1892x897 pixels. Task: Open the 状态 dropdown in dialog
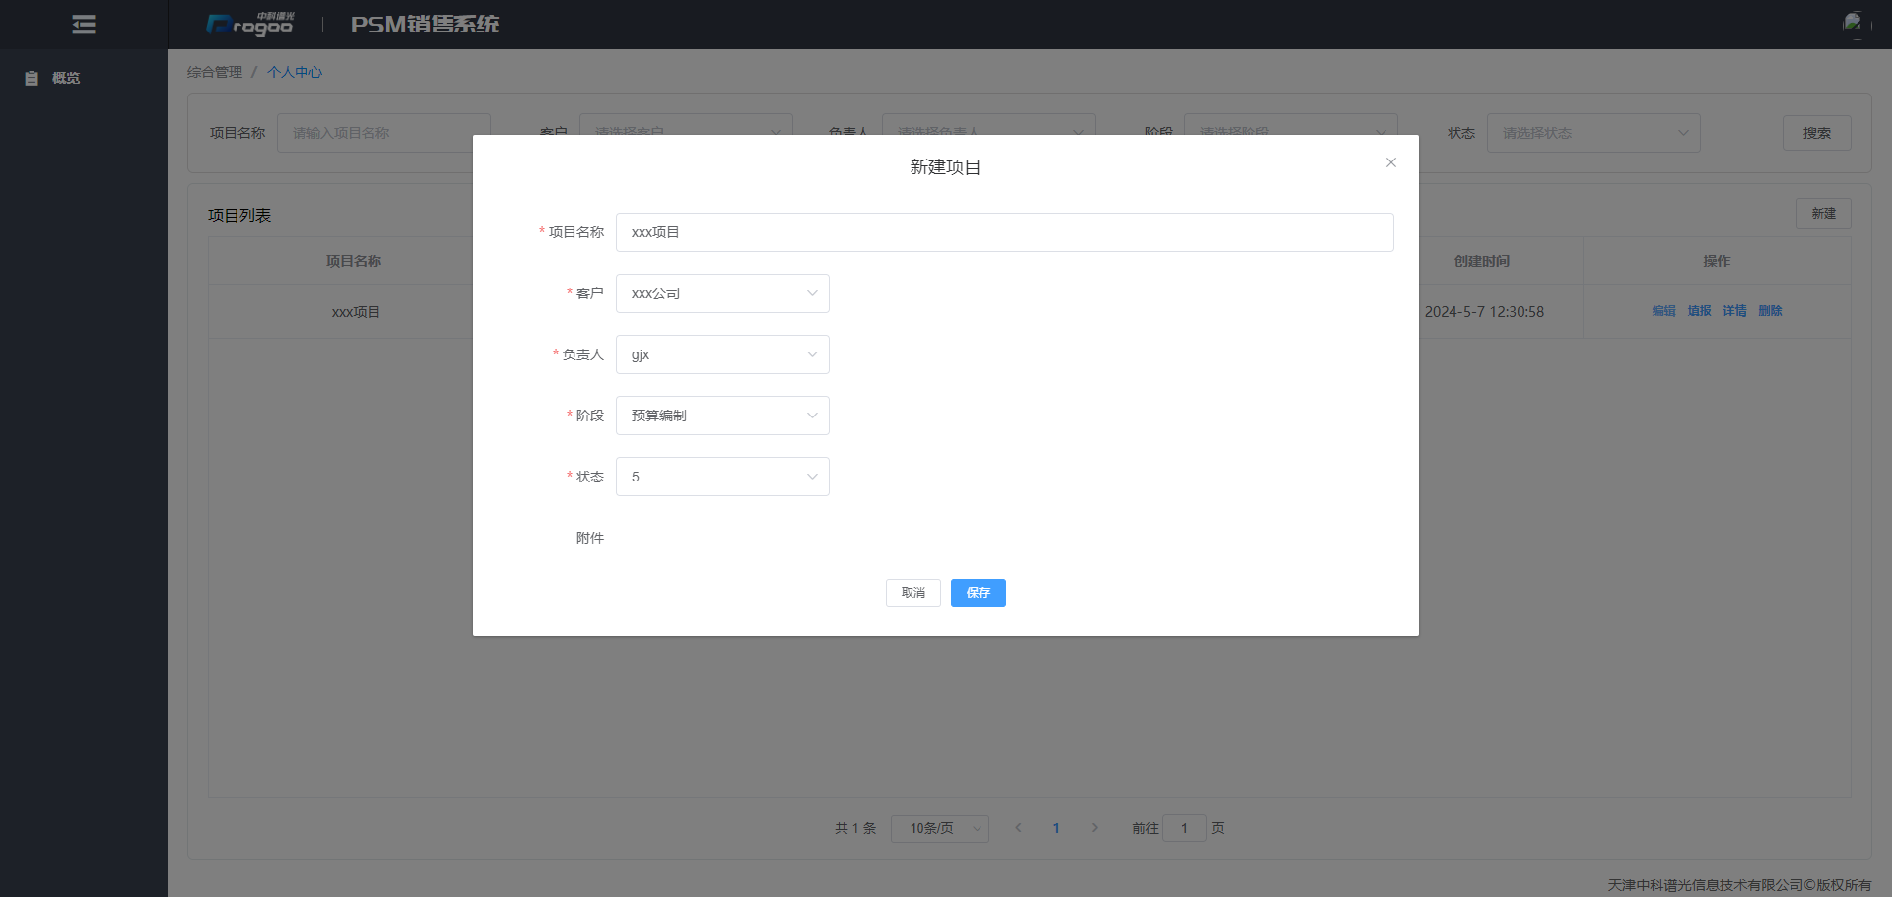pyautogui.click(x=721, y=477)
